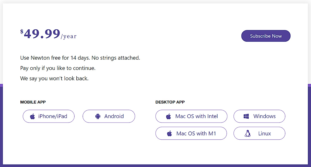Click the "We say you won't look back" line
Image resolution: width=311 pixels, height=167 pixels.
pos(54,79)
